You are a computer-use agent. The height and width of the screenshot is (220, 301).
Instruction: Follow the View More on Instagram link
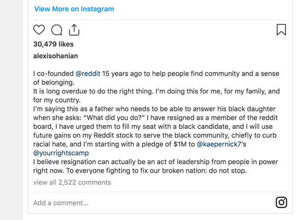tap(74, 9)
